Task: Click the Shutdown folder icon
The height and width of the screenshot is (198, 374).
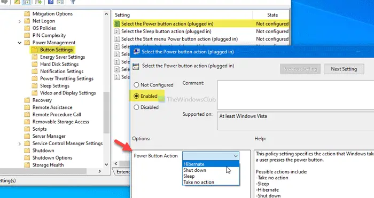Action: (x=27, y=151)
